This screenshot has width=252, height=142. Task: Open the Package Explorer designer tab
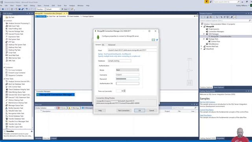87,17
